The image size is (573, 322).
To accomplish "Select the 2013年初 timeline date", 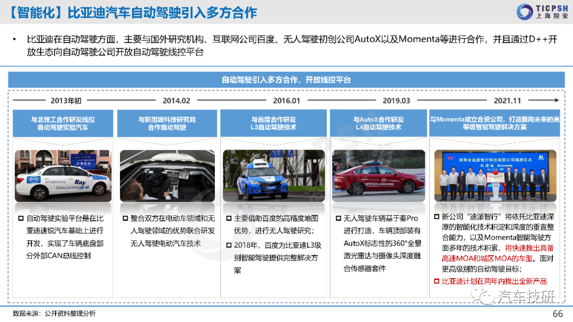I will [66, 100].
